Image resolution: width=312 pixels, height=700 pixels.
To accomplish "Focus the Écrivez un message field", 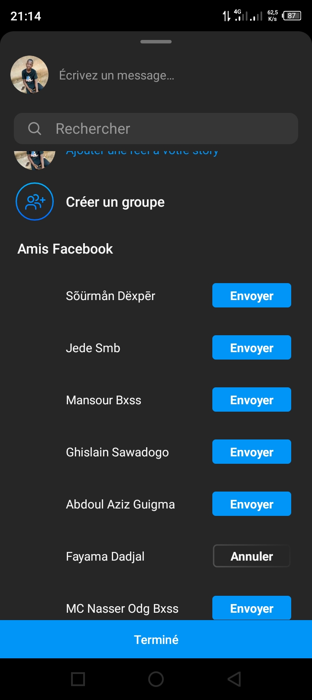I will pyautogui.click(x=173, y=76).
